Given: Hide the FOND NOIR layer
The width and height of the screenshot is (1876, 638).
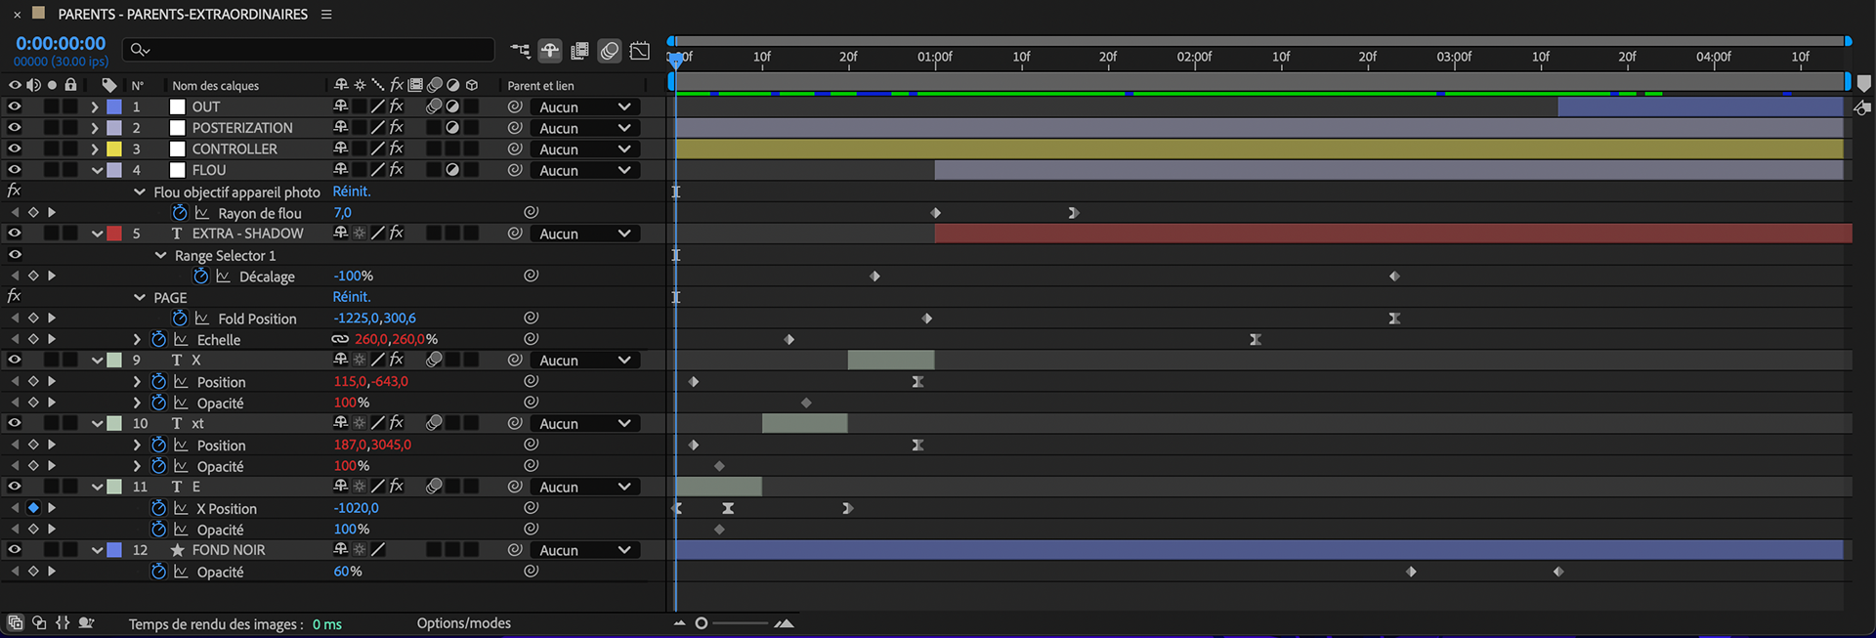Looking at the screenshot, I should coord(15,549).
